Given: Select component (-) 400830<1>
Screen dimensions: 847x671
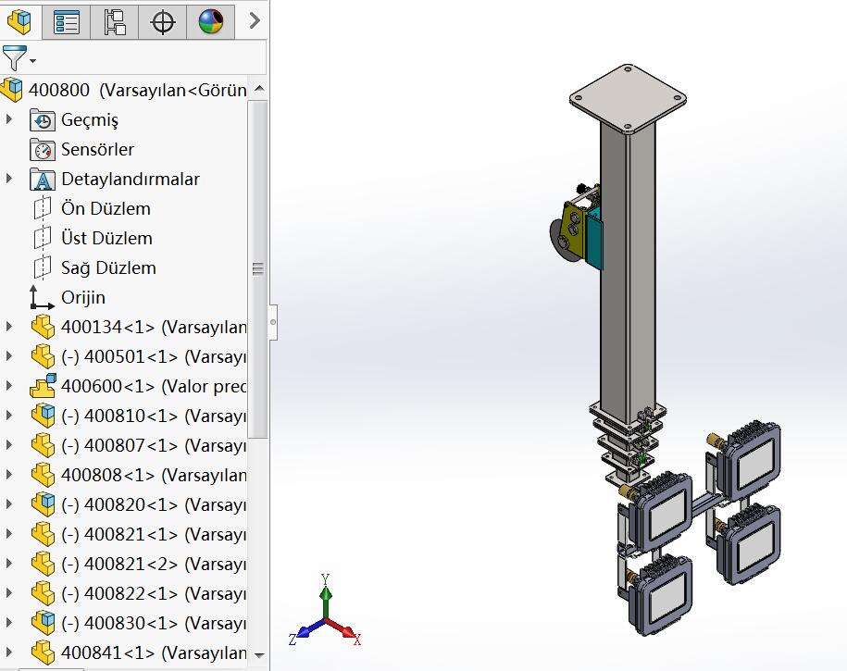Looking at the screenshot, I should point(154,623).
